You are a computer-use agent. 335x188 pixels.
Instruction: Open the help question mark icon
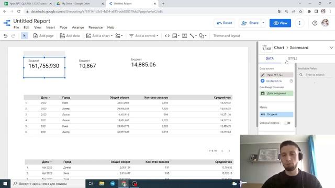pos(315,23)
